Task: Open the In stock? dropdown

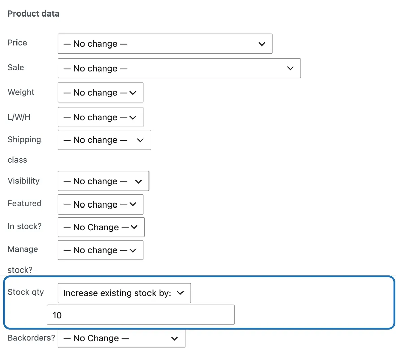Action: 101,227
